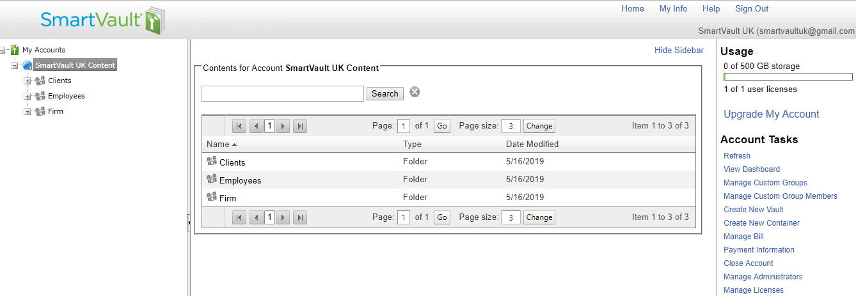Focus the search text field
Viewport: 856px width, 296px height.
(283, 93)
